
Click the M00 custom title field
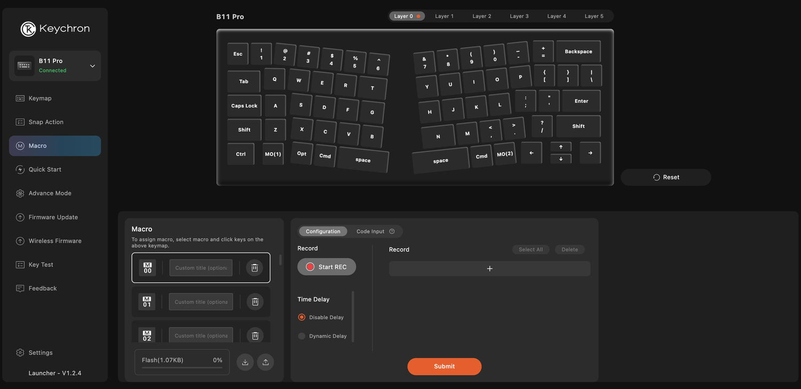pyautogui.click(x=201, y=268)
